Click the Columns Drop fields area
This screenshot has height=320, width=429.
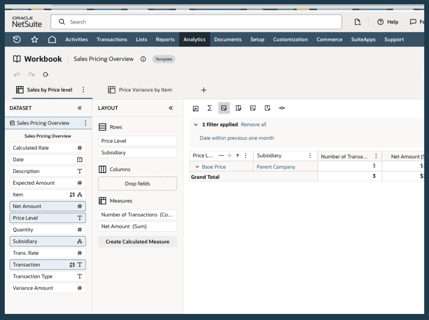point(137,183)
